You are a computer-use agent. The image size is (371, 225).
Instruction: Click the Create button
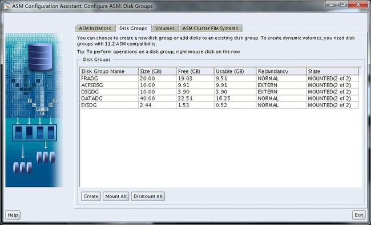pyautogui.click(x=91, y=196)
